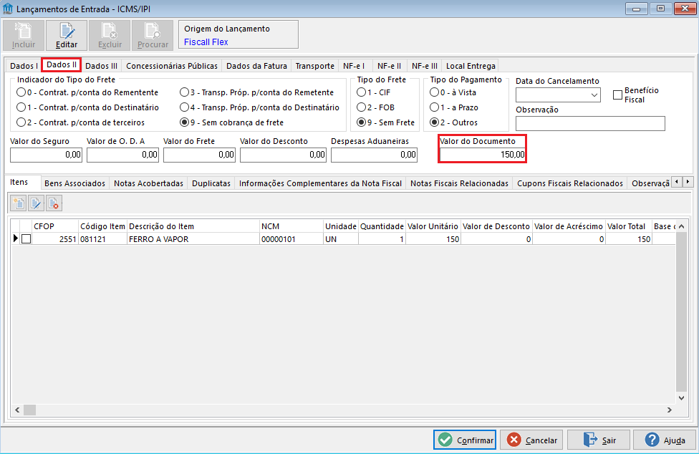The height and width of the screenshot is (454, 699).
Task: Choose 9 - Sem Frete option
Action: coord(385,122)
